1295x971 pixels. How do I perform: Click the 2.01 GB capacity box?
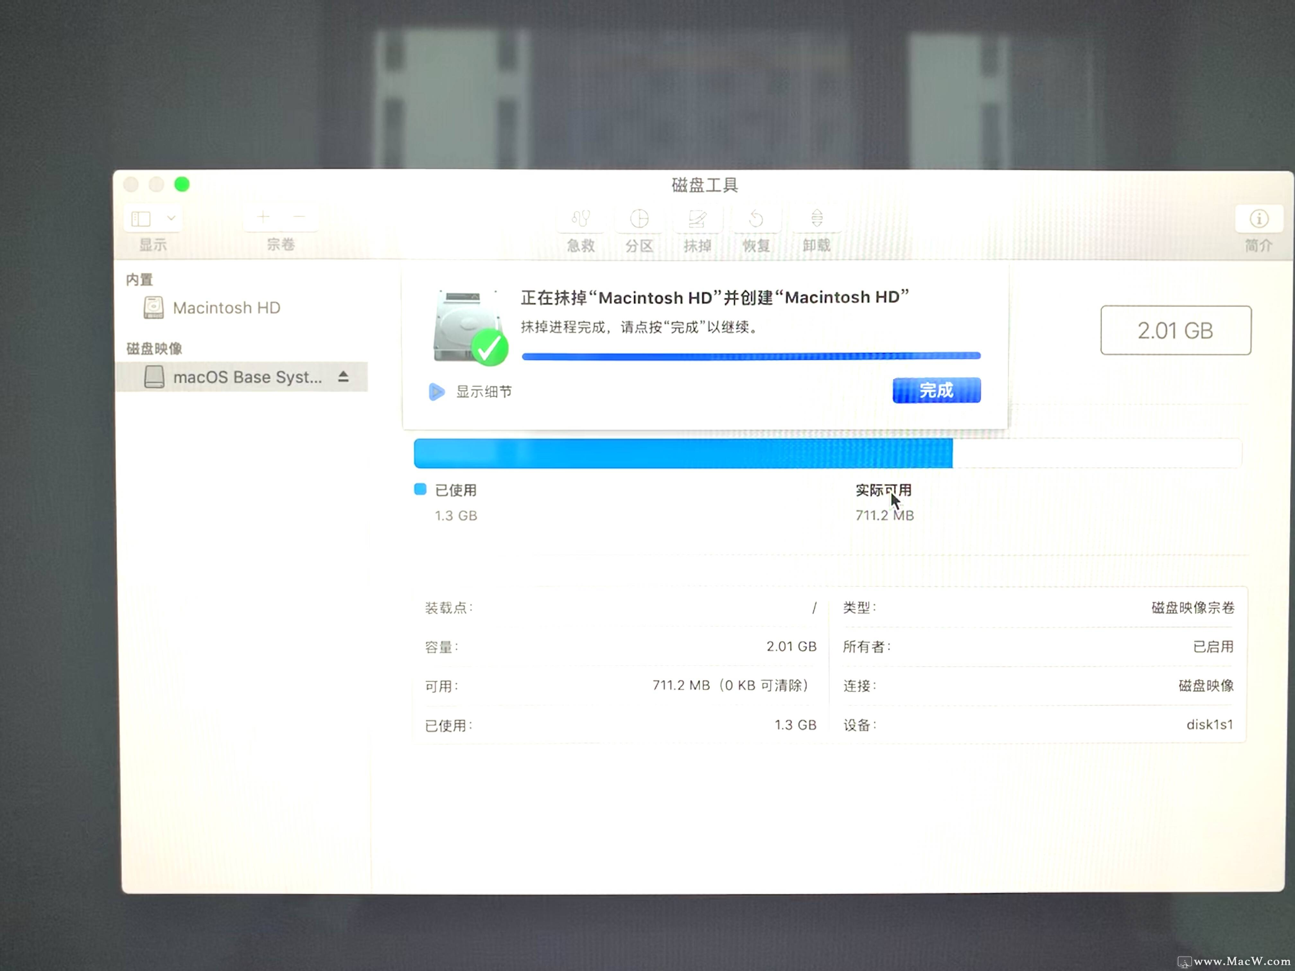coord(1176,331)
